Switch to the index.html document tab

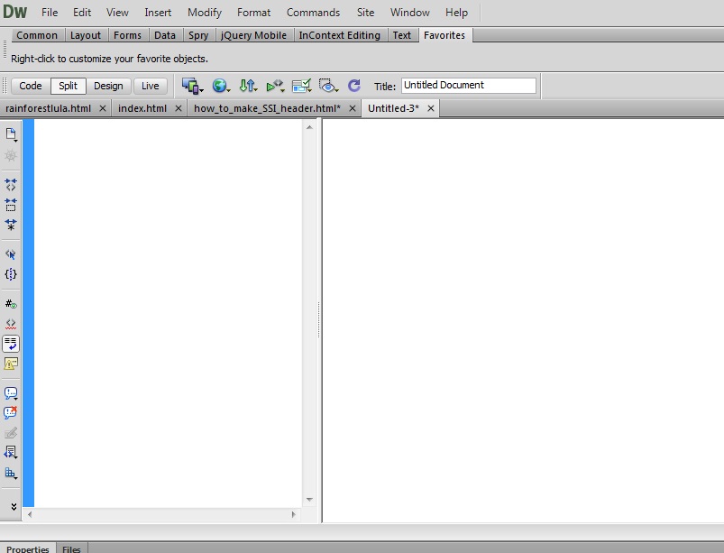pyautogui.click(x=142, y=108)
